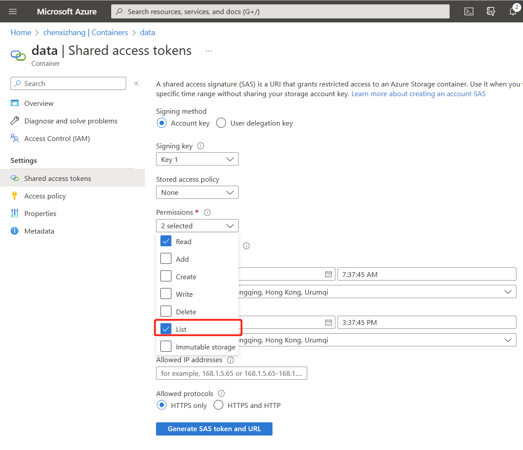Open chenxizhang | Containers breadcrumb
Screen dimensions: 523x450
click(x=86, y=32)
